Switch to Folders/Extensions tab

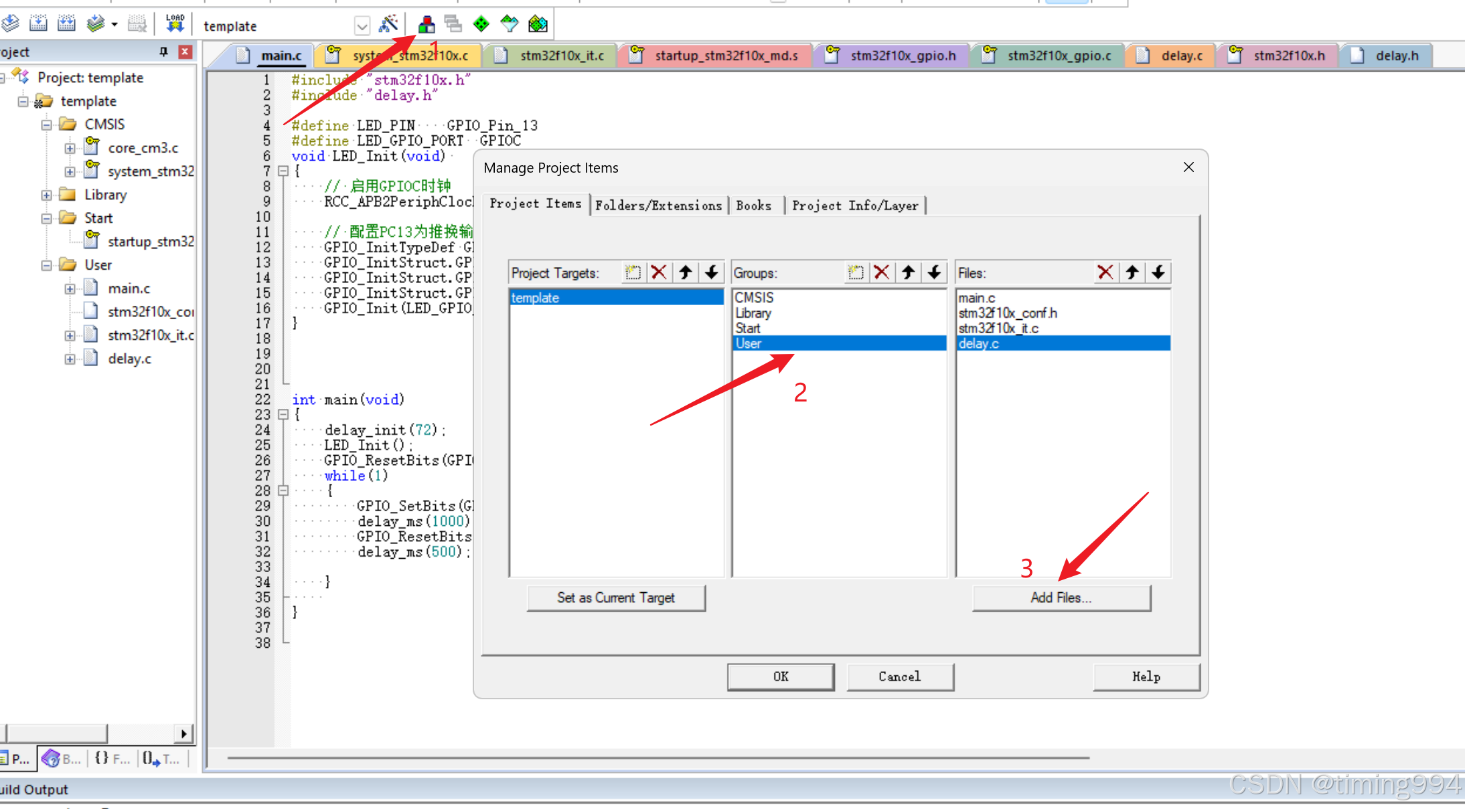click(x=658, y=205)
